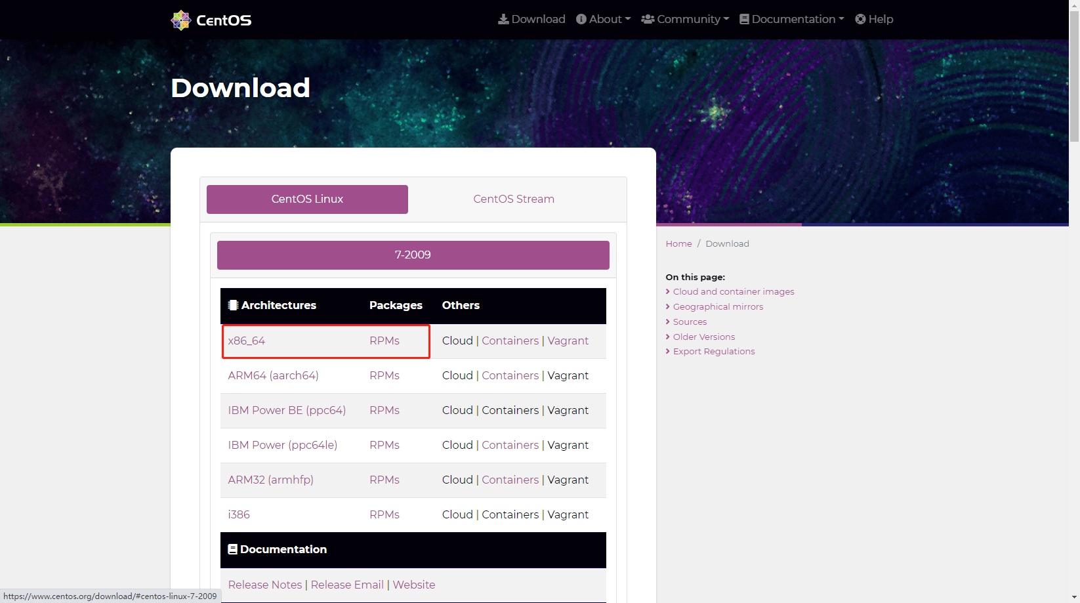This screenshot has width=1080, height=603.
Task: Click the Vagrant text in i386 row
Action: tap(568, 514)
